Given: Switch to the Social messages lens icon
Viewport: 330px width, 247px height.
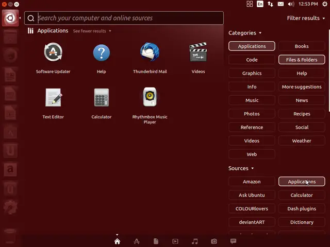Looking at the screenshot, I should coord(233,241).
